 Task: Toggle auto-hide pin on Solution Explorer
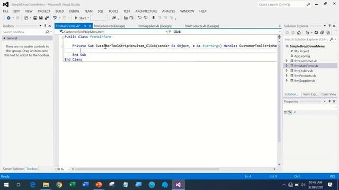[x=329, y=26]
